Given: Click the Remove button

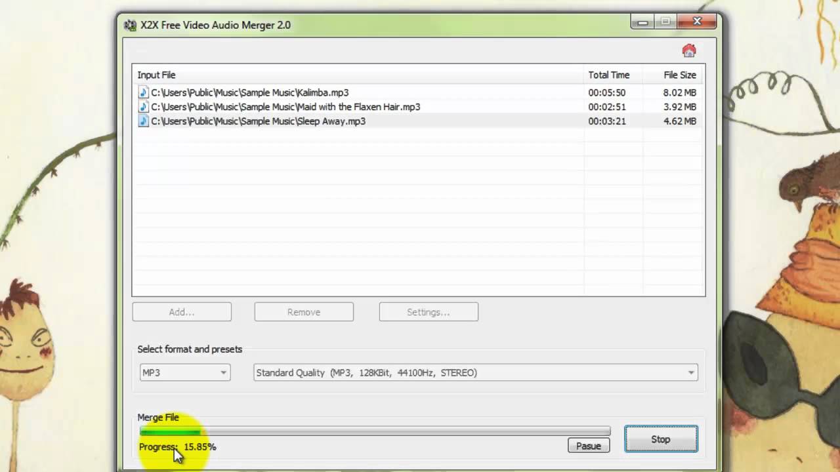Looking at the screenshot, I should point(304,312).
